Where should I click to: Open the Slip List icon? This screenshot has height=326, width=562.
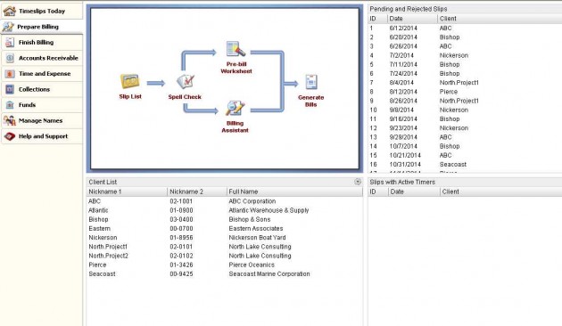[129, 81]
